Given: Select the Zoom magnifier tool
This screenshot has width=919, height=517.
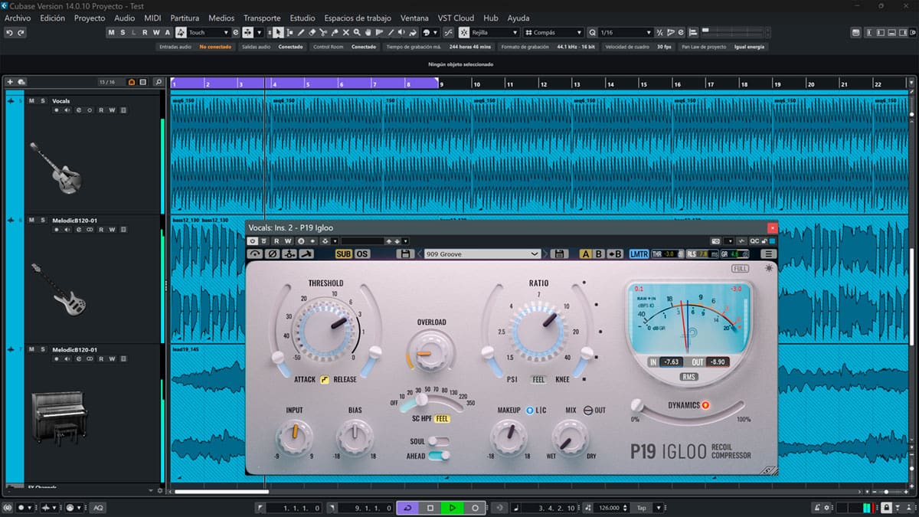Looking at the screenshot, I should [x=357, y=33].
